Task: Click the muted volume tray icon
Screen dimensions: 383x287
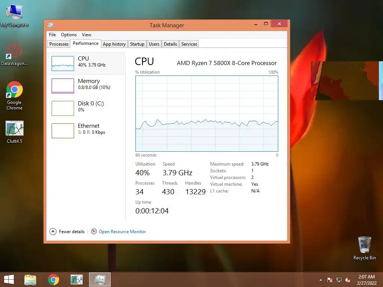Action: (348, 280)
